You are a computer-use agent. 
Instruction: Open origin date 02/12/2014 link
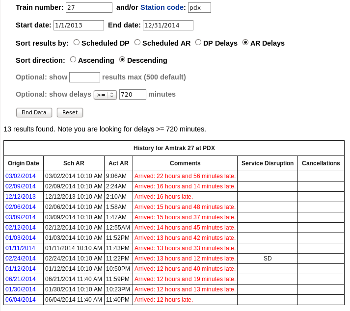(x=21, y=227)
